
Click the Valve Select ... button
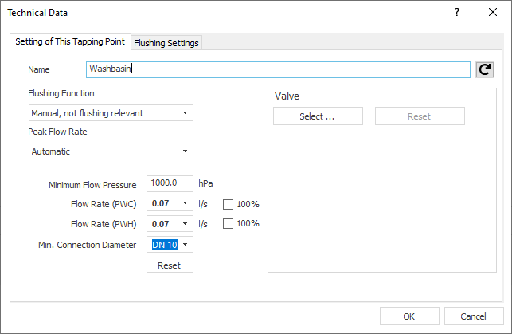(x=318, y=116)
